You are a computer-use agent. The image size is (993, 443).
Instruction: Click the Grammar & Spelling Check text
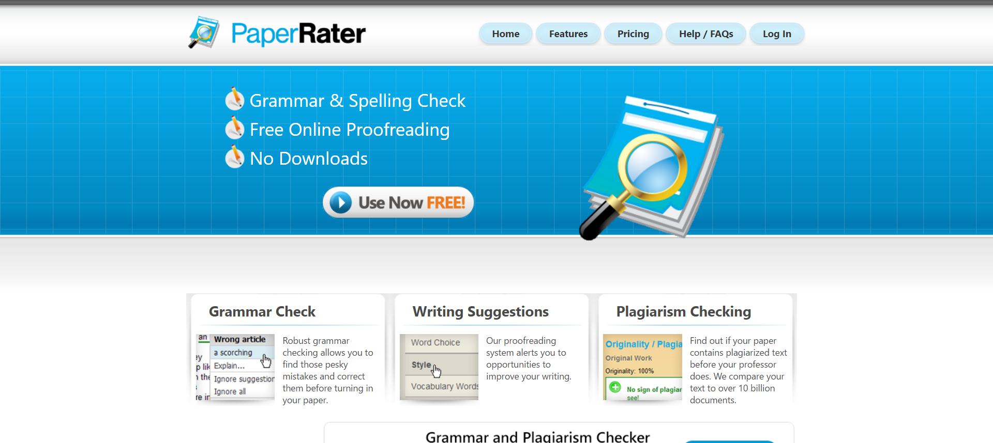(x=357, y=101)
